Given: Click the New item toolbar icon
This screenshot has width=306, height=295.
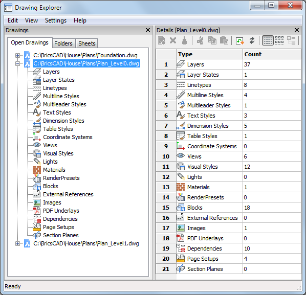Looking at the screenshot, I should 162,40.
